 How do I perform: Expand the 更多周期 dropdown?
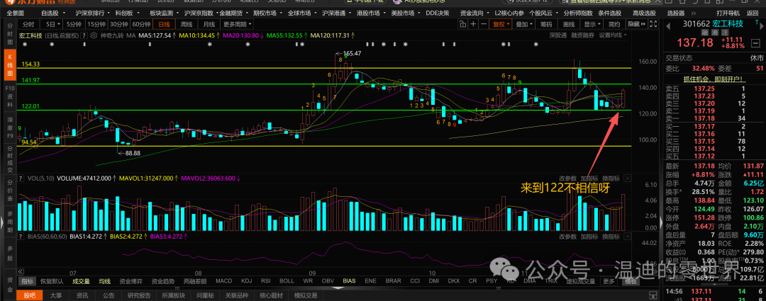[x=237, y=24]
